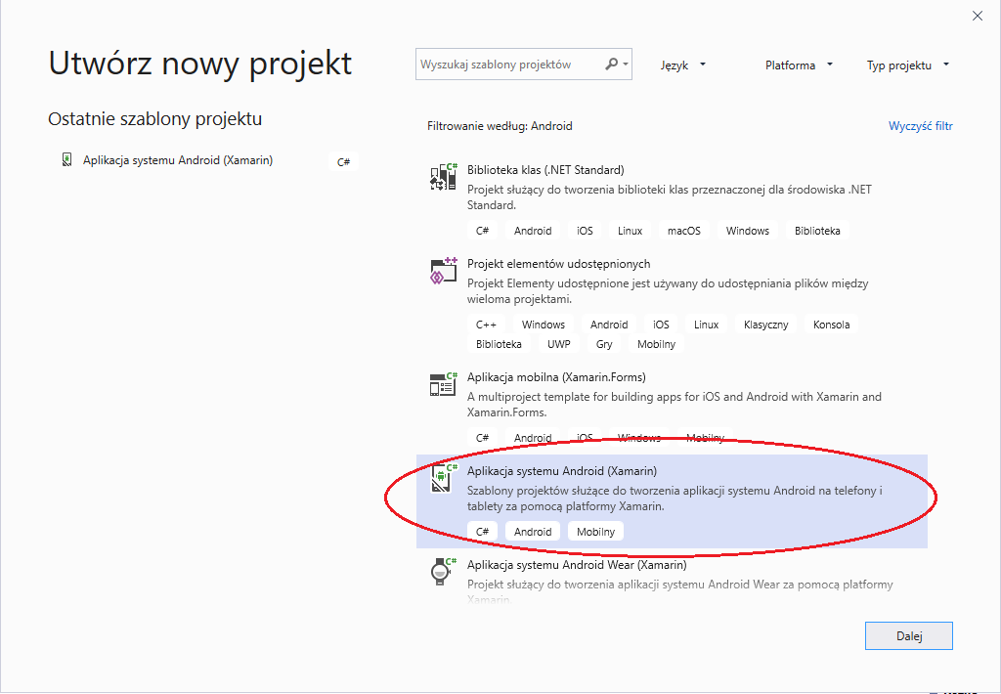The image size is (1001, 694).
Task: Click the Dalej button
Action: (x=908, y=635)
